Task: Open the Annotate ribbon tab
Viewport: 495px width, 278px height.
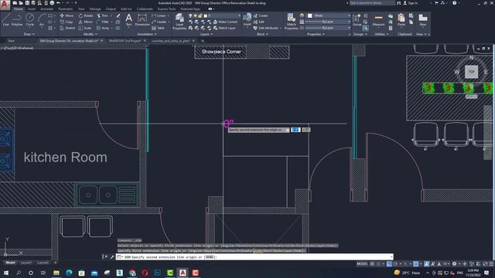Action: (46, 8)
